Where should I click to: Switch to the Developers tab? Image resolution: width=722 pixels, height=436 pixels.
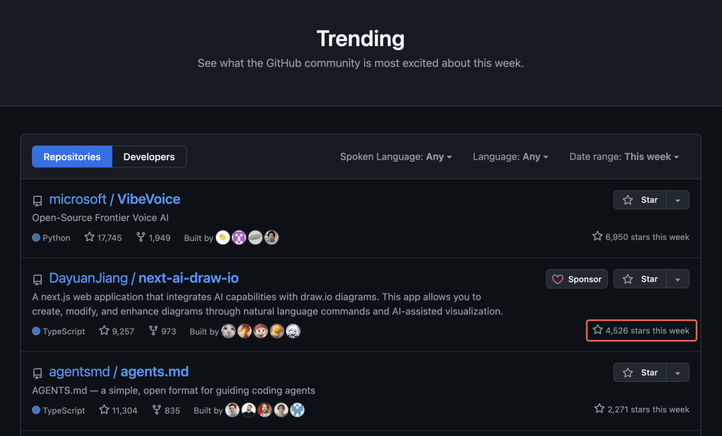pos(149,157)
